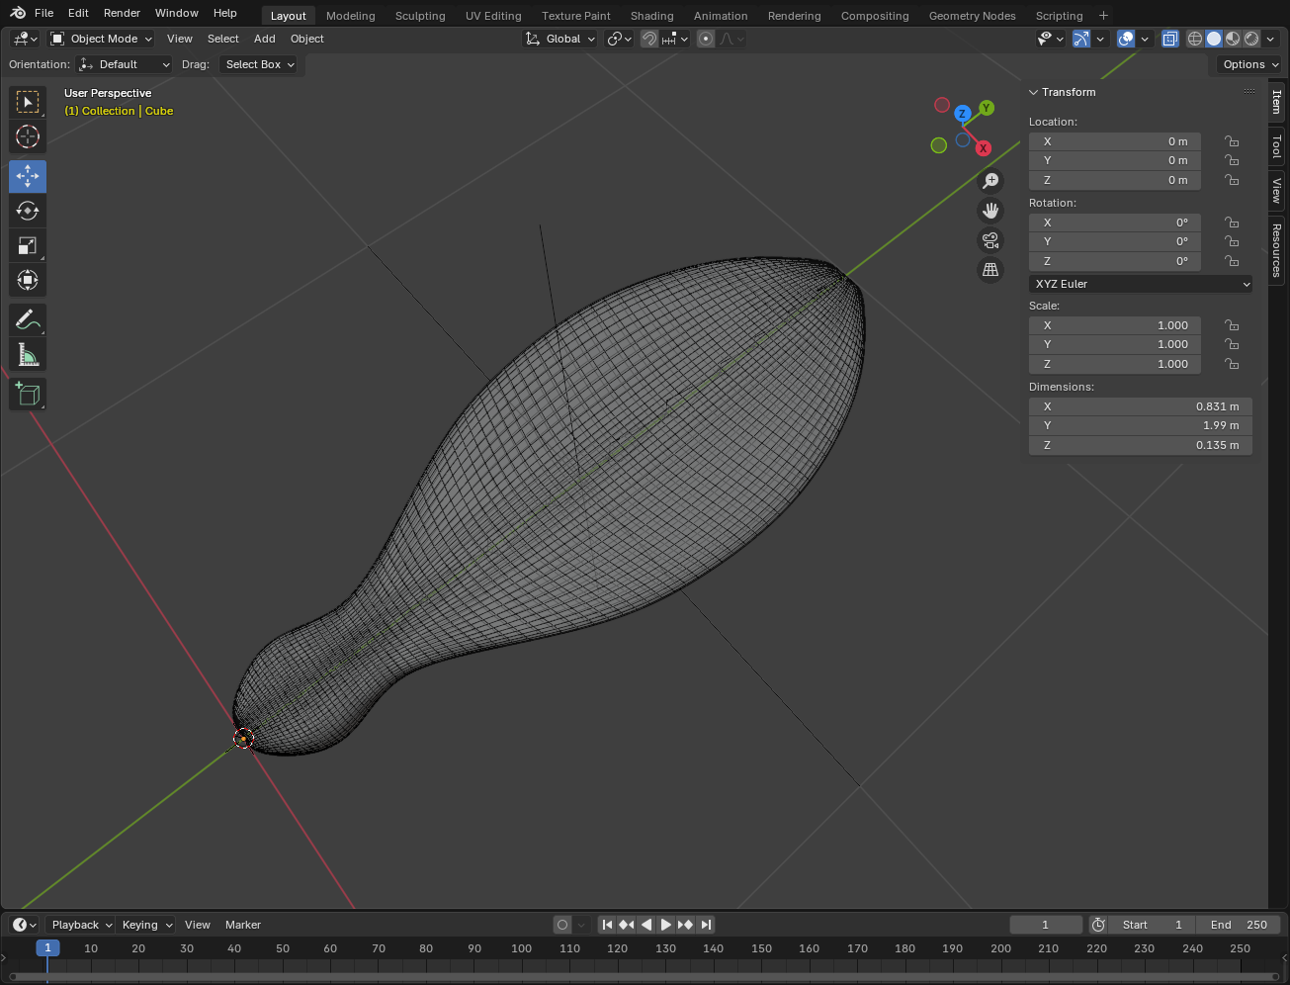The width and height of the screenshot is (1290, 985).
Task: Switch to orthographic/perspective grid icon
Action: click(989, 270)
